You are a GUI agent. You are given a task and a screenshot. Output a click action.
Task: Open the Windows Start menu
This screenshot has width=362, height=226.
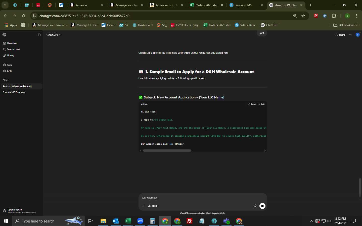pyautogui.click(x=6, y=221)
